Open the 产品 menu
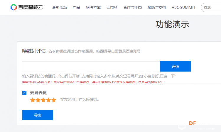The image size is (221, 132). pos(76,7)
